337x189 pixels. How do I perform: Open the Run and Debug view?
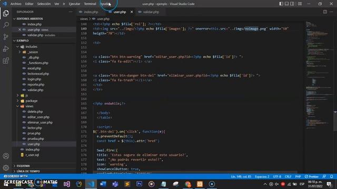(6, 49)
